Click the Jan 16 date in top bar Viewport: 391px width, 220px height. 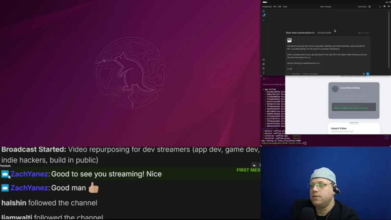click(388, 2)
